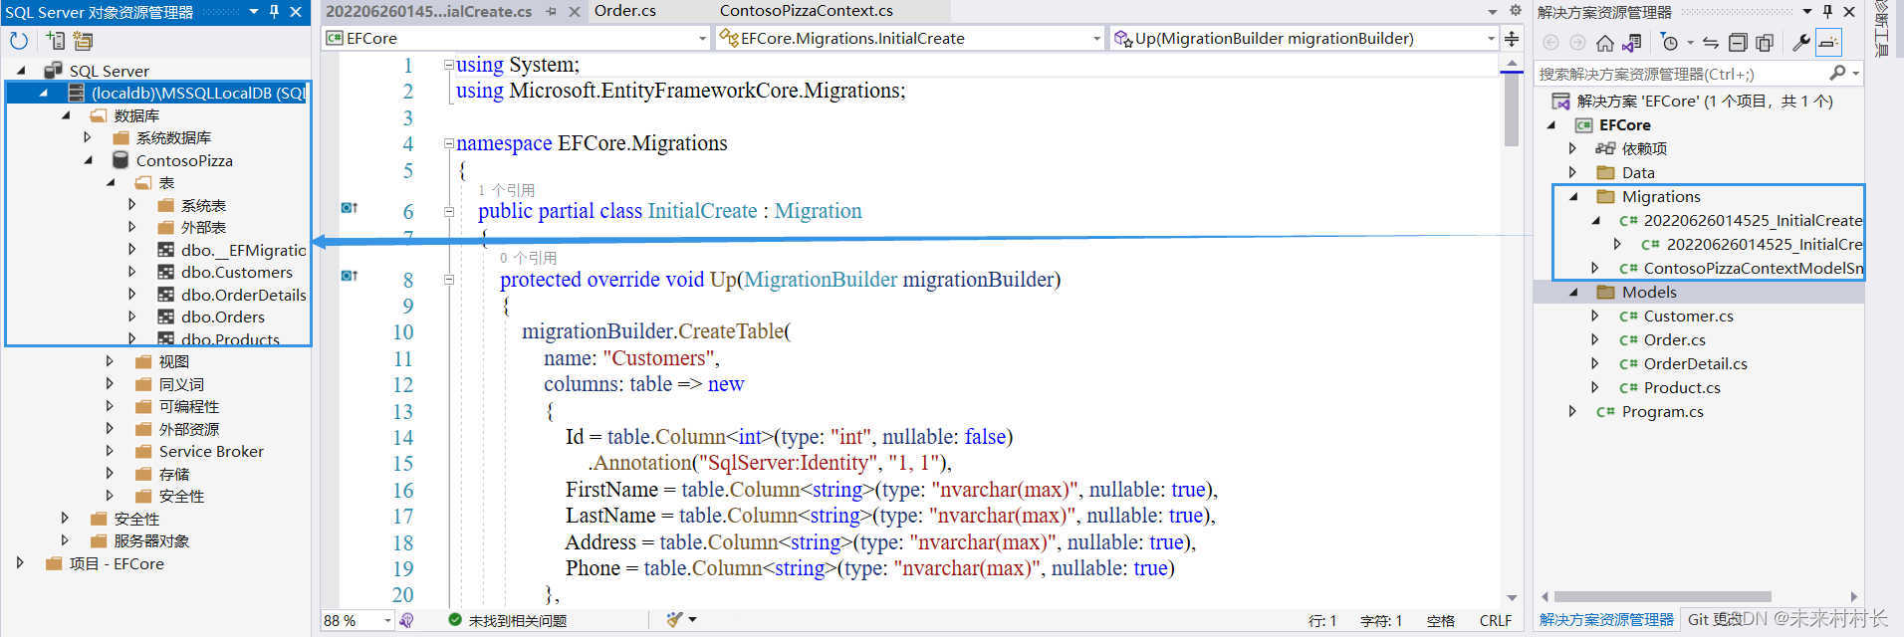
Task: Close the InitialCreate.cs tab
Action: click(575, 12)
